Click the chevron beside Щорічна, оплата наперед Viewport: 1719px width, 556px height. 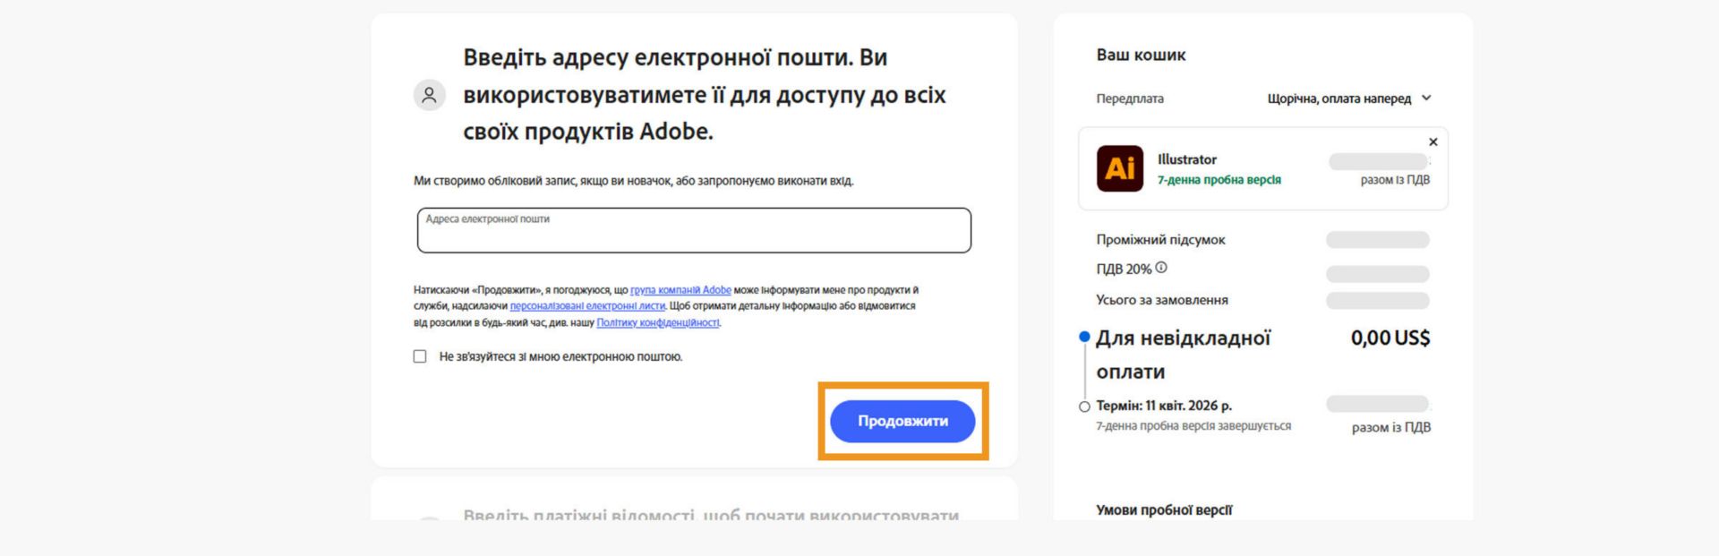(x=1427, y=98)
